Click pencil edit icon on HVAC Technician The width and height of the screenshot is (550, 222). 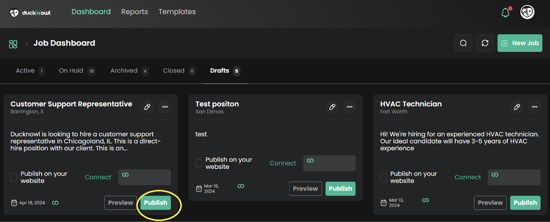tap(517, 107)
